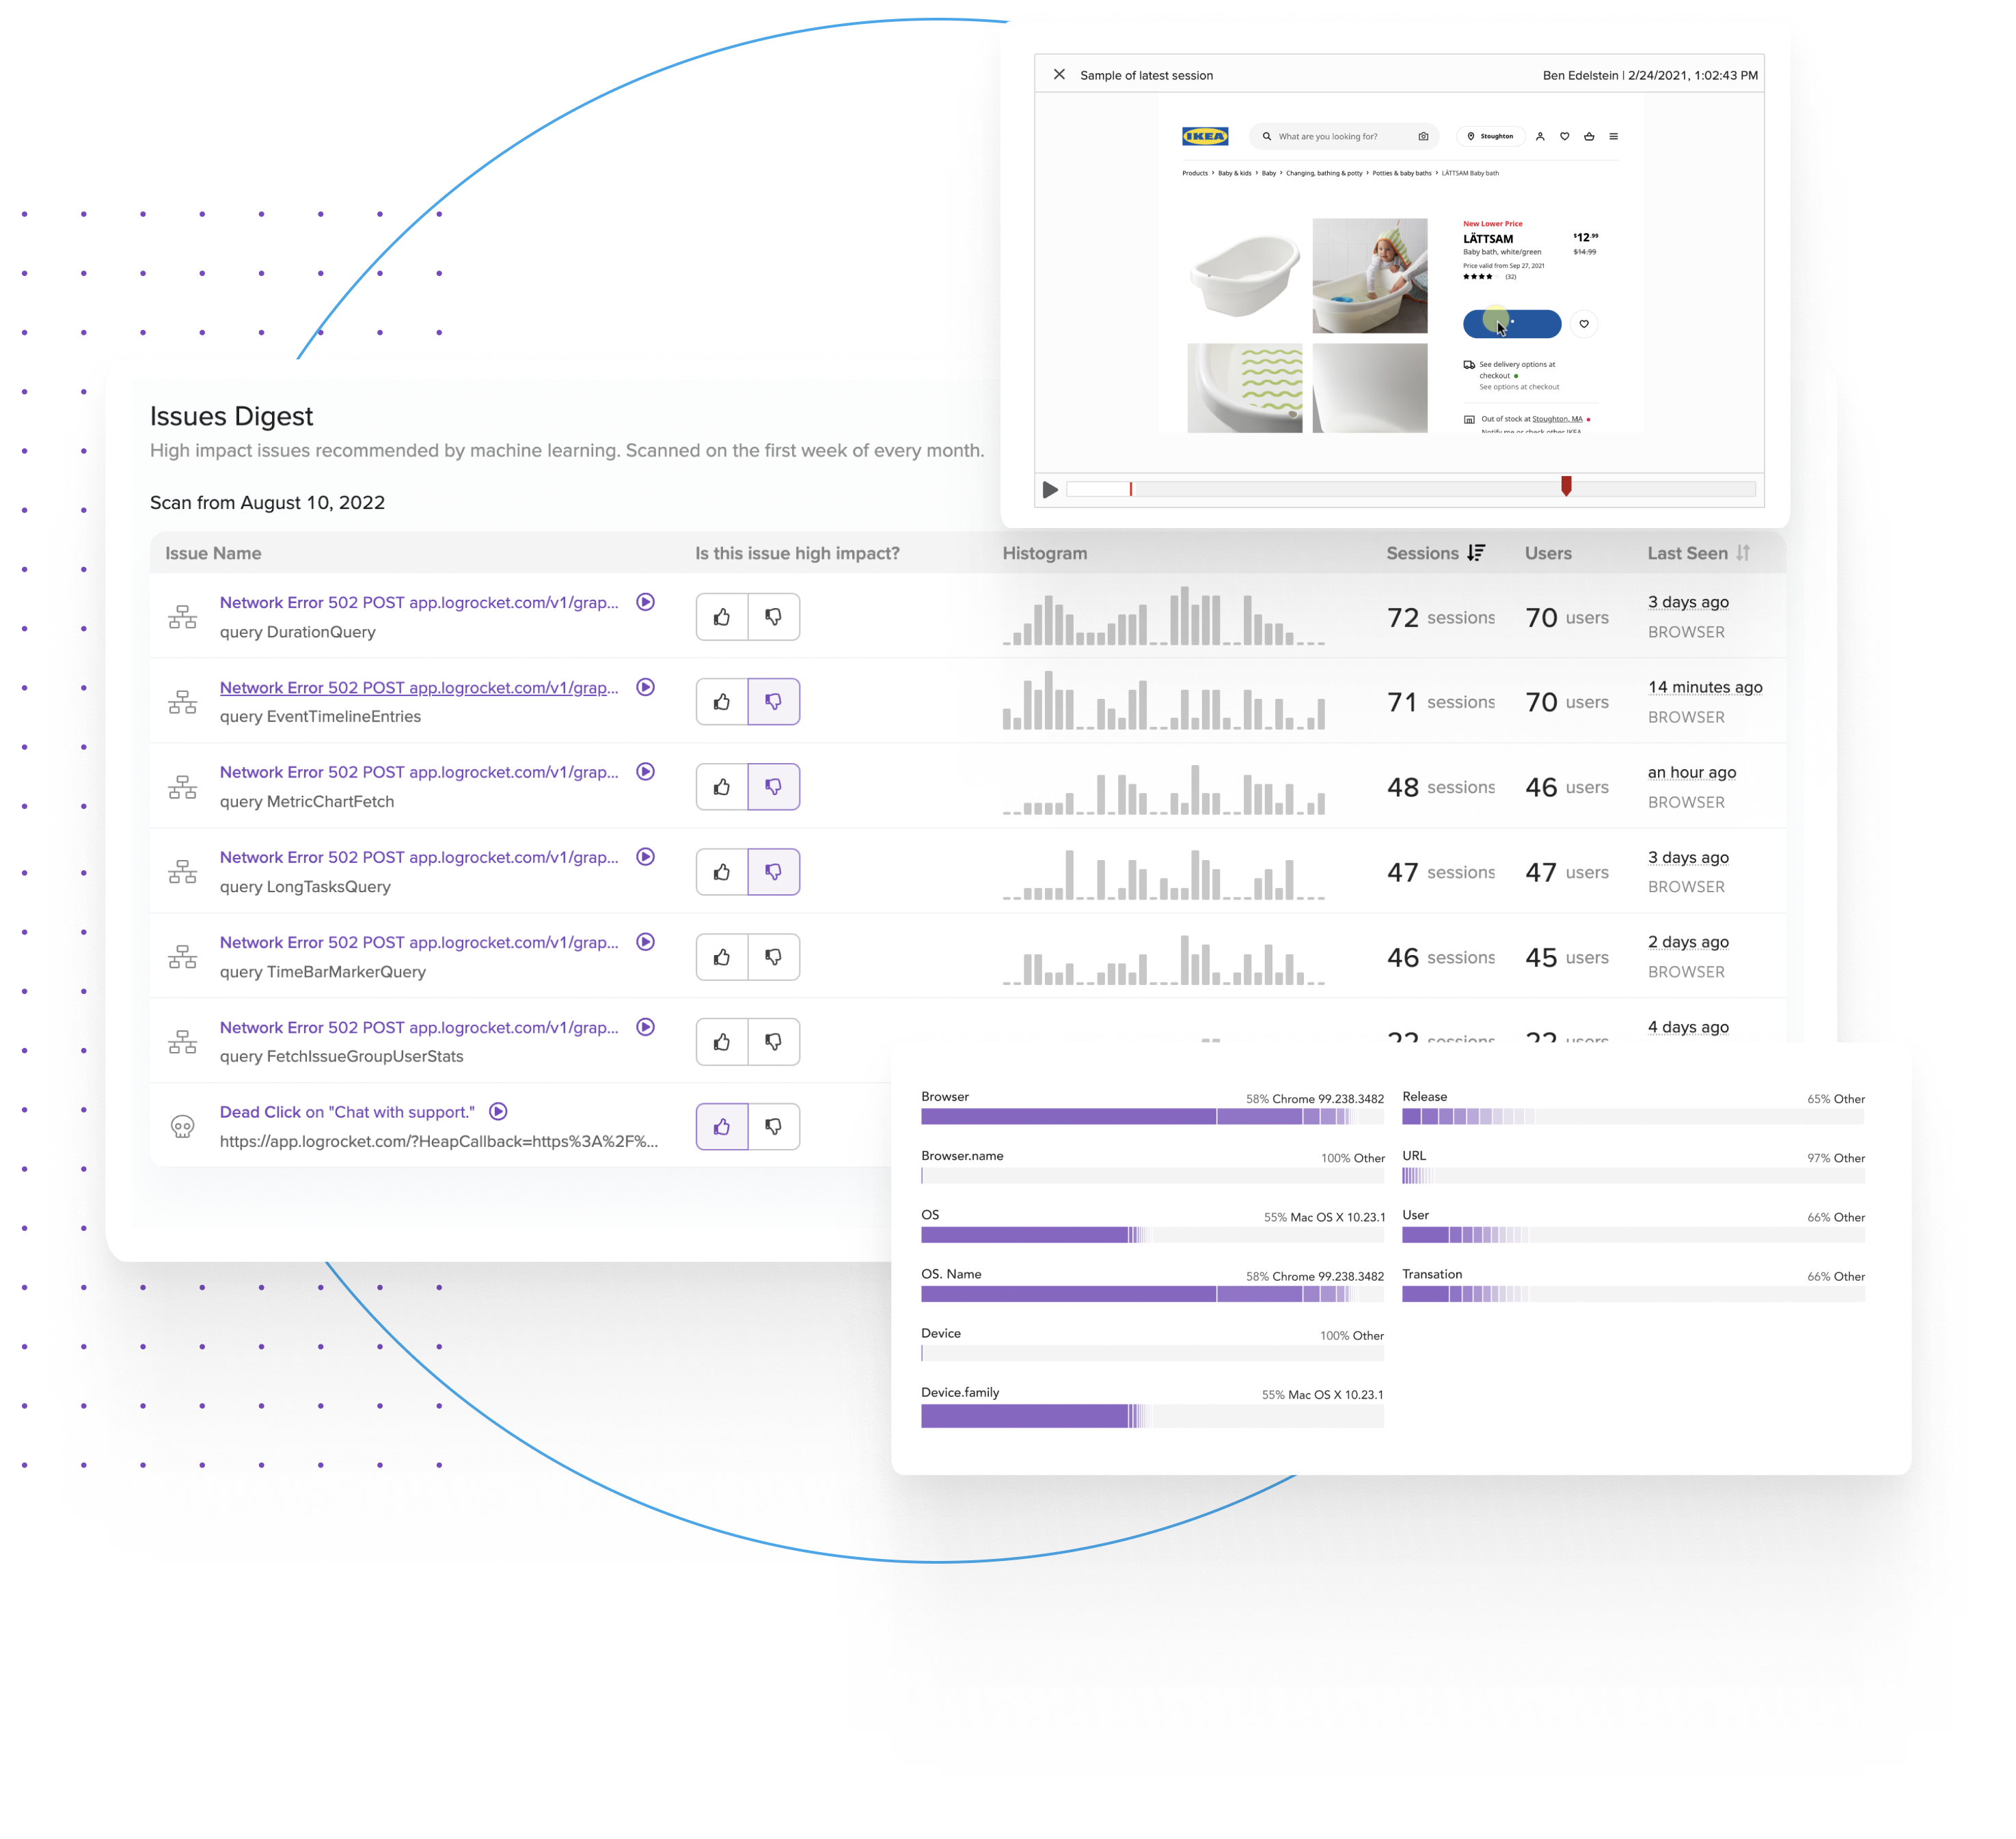Open the Dead Click "Chat with support" link
The image size is (2016, 1839).
click(x=347, y=1111)
